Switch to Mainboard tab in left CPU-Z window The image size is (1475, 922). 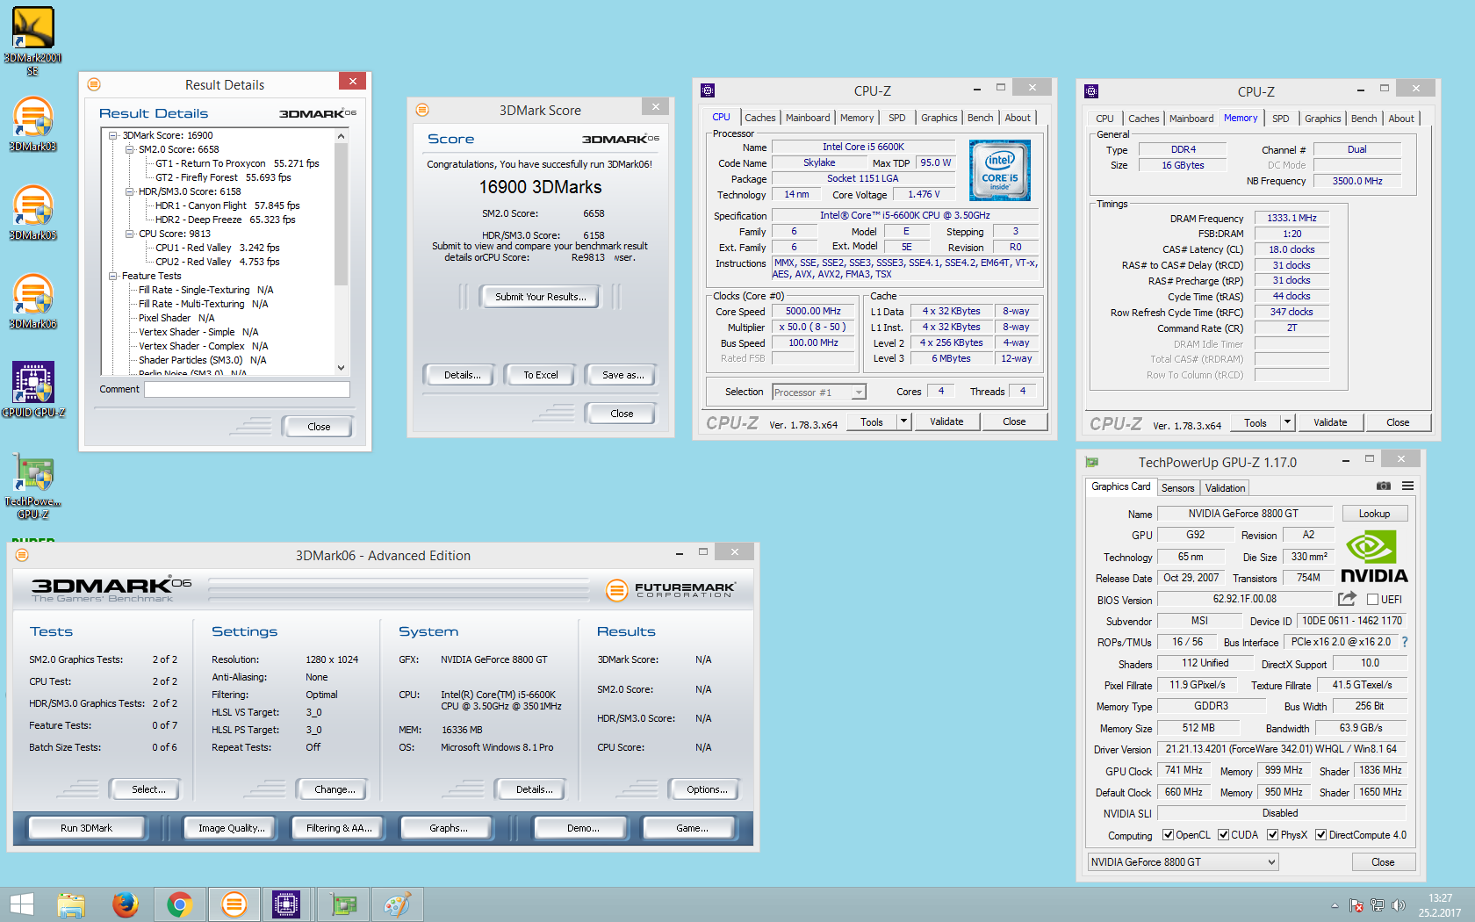(808, 118)
